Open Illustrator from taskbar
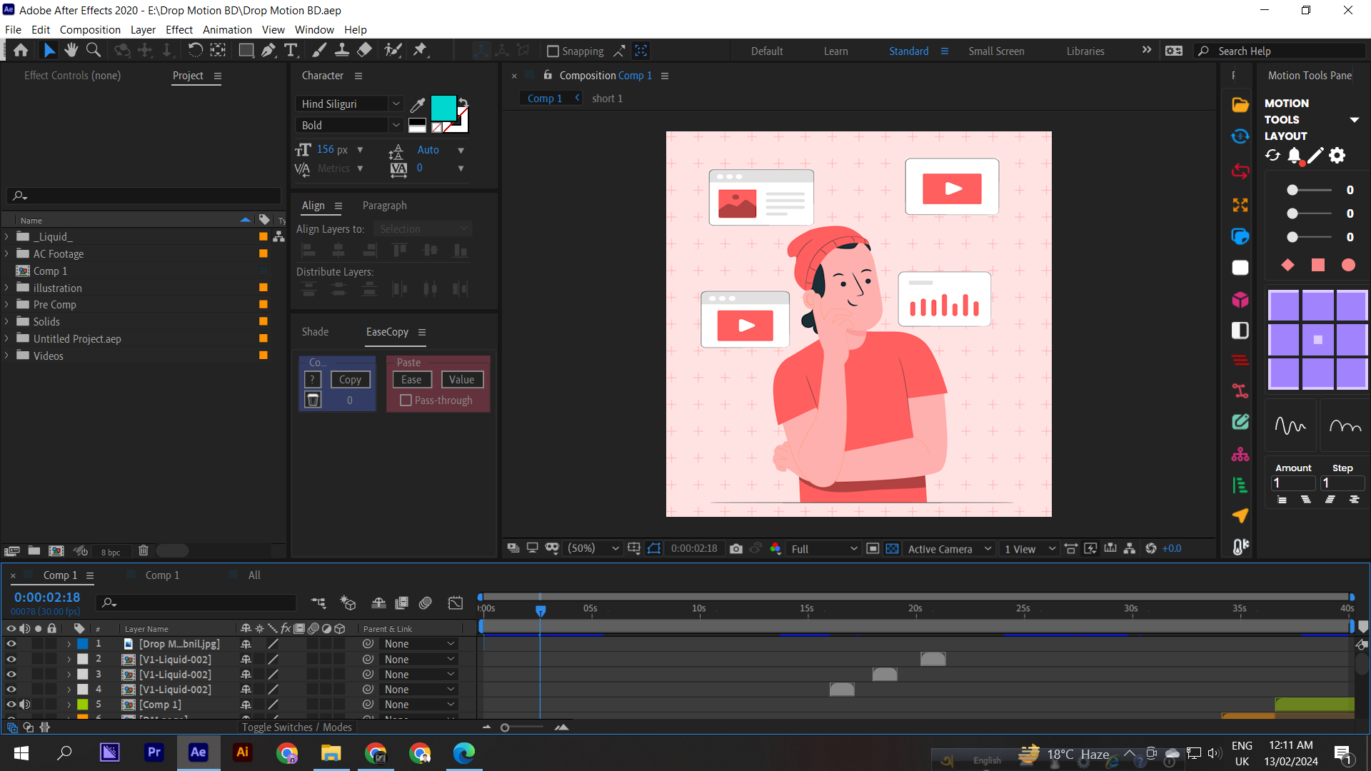Screen dimensions: 1371x771 [243, 752]
